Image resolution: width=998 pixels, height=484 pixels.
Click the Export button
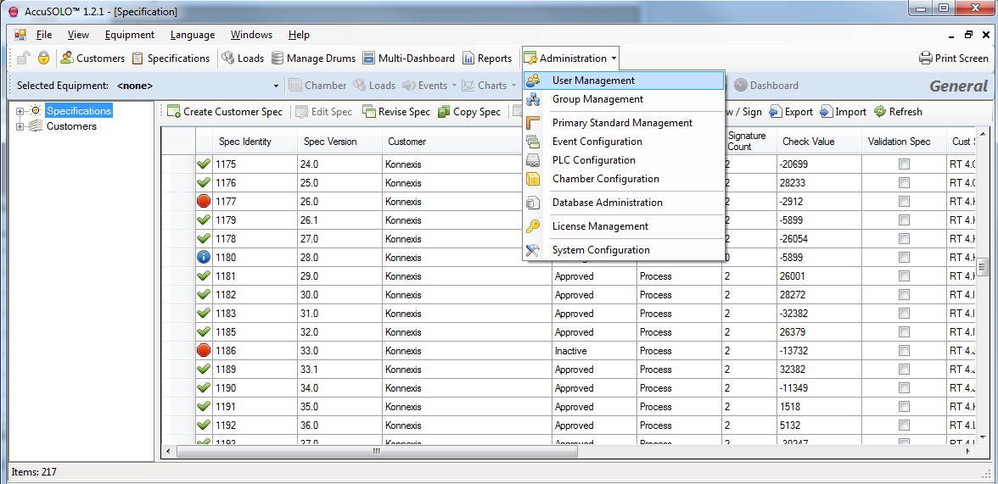point(791,112)
